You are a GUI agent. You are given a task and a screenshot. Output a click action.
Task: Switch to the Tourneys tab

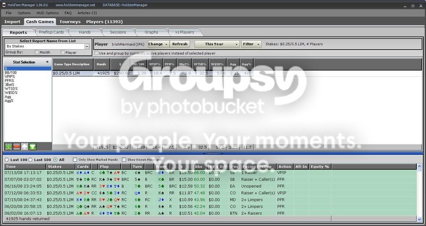(x=70, y=22)
